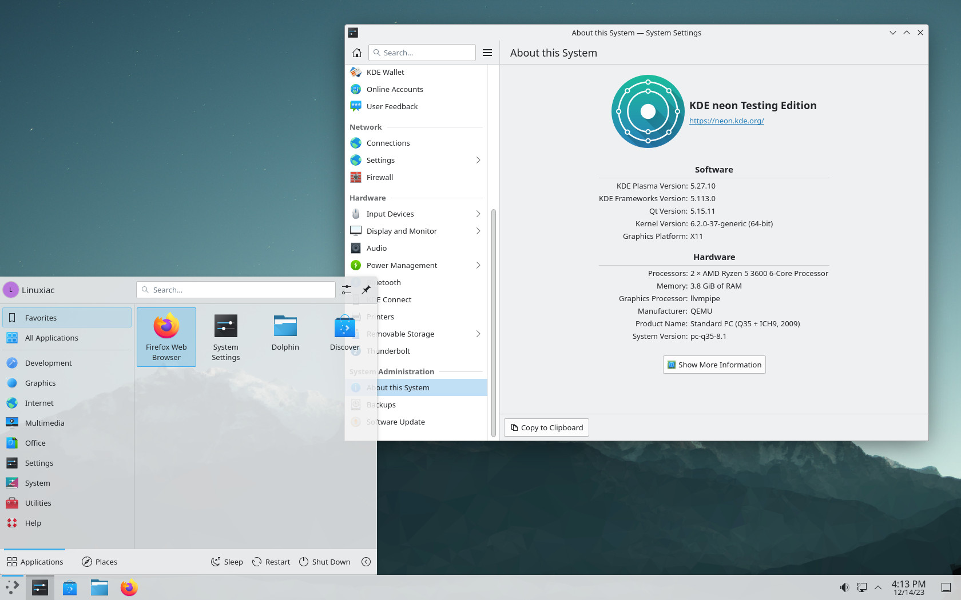This screenshot has height=600, width=961.
Task: Click the network icon in system tray
Action: 861,587
